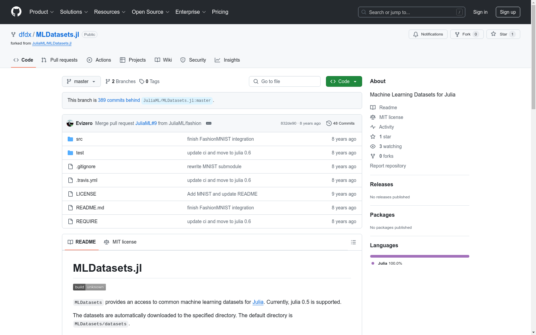Click the Sign in link
Viewport: 536px width, 335px height.
[x=480, y=12]
